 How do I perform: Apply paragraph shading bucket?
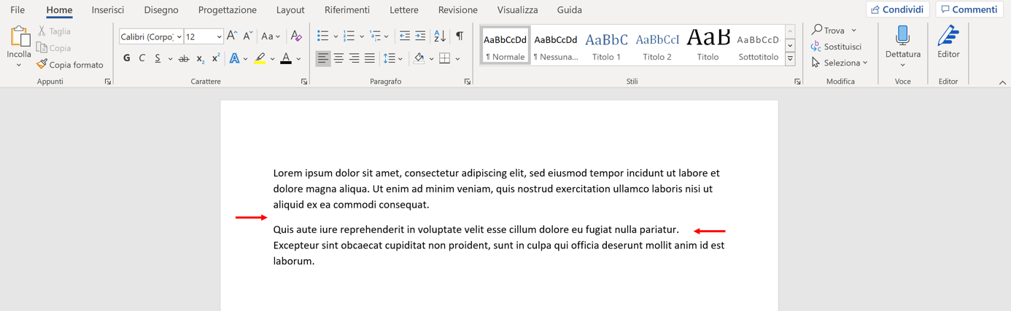[x=419, y=58]
